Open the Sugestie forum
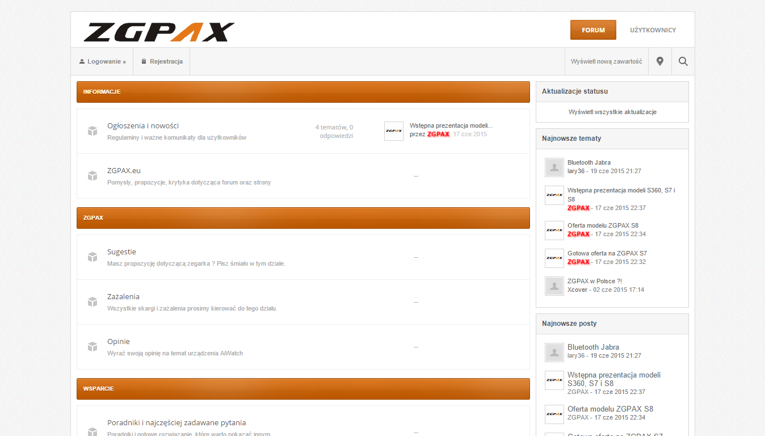The width and height of the screenshot is (765, 436). [121, 252]
